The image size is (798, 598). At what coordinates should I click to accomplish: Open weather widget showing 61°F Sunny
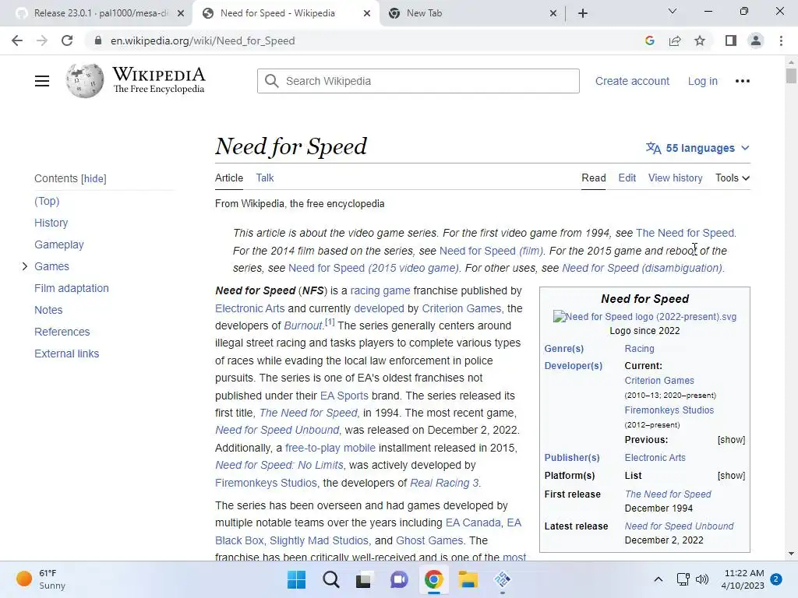(x=41, y=579)
